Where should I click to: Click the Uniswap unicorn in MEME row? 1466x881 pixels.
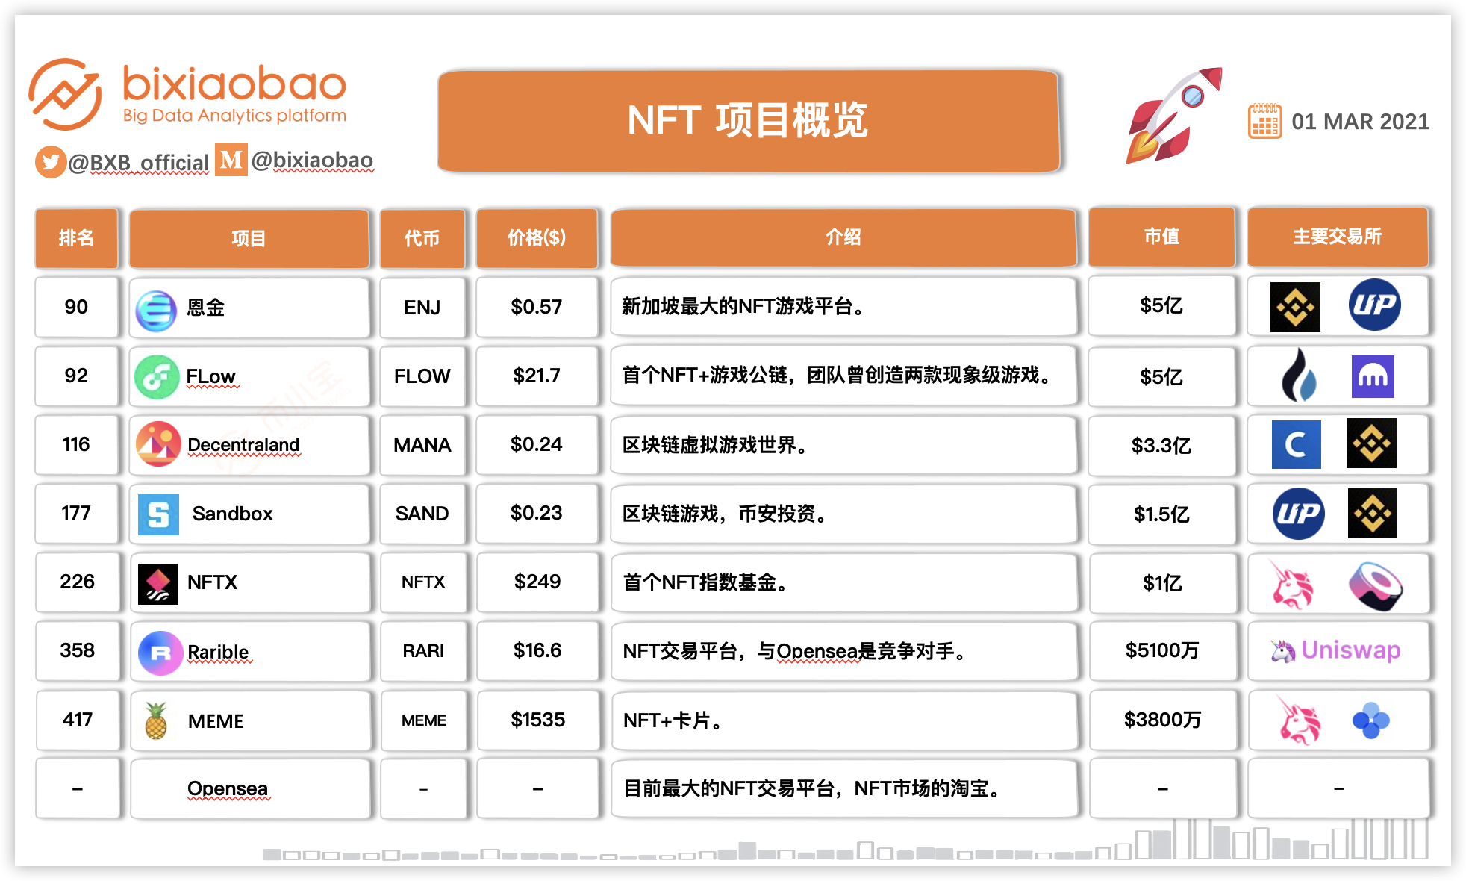coord(1300,720)
